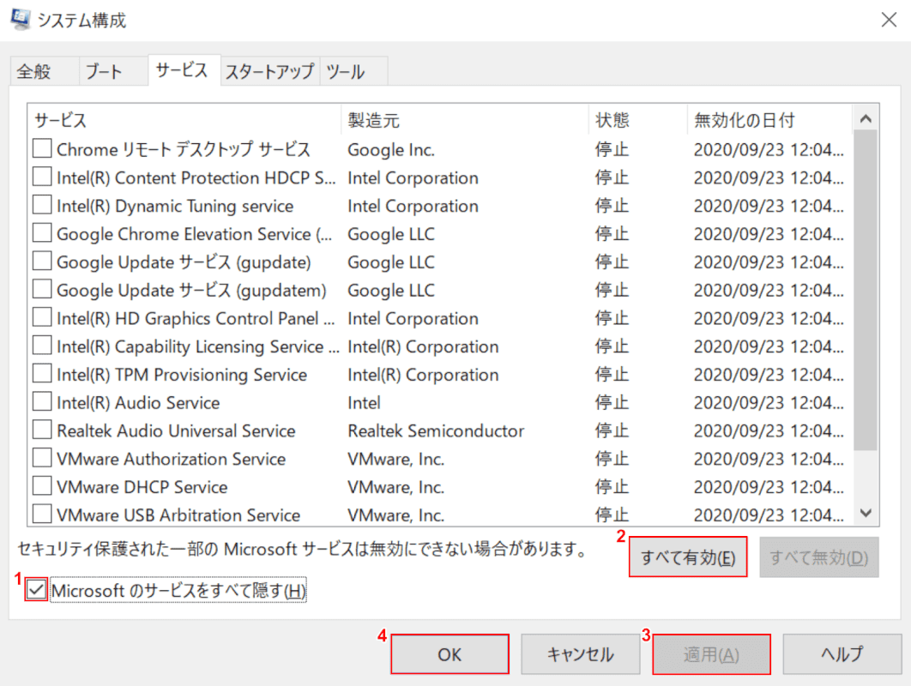The image size is (911, 686).
Task: Sort by the 状態 column header
Action: [638, 120]
